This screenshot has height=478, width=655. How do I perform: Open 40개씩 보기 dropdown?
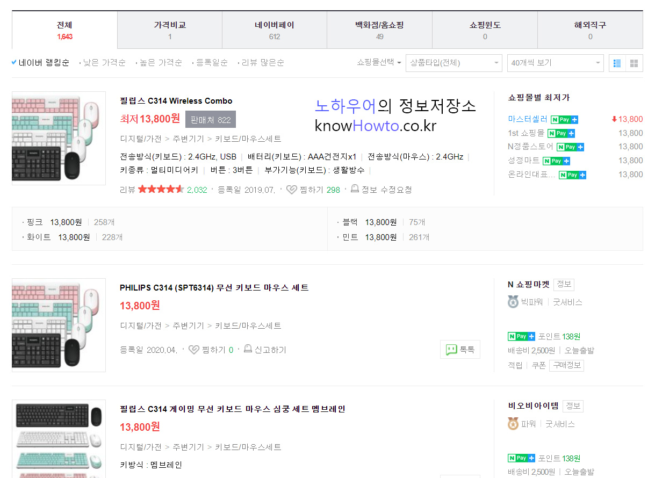click(556, 63)
